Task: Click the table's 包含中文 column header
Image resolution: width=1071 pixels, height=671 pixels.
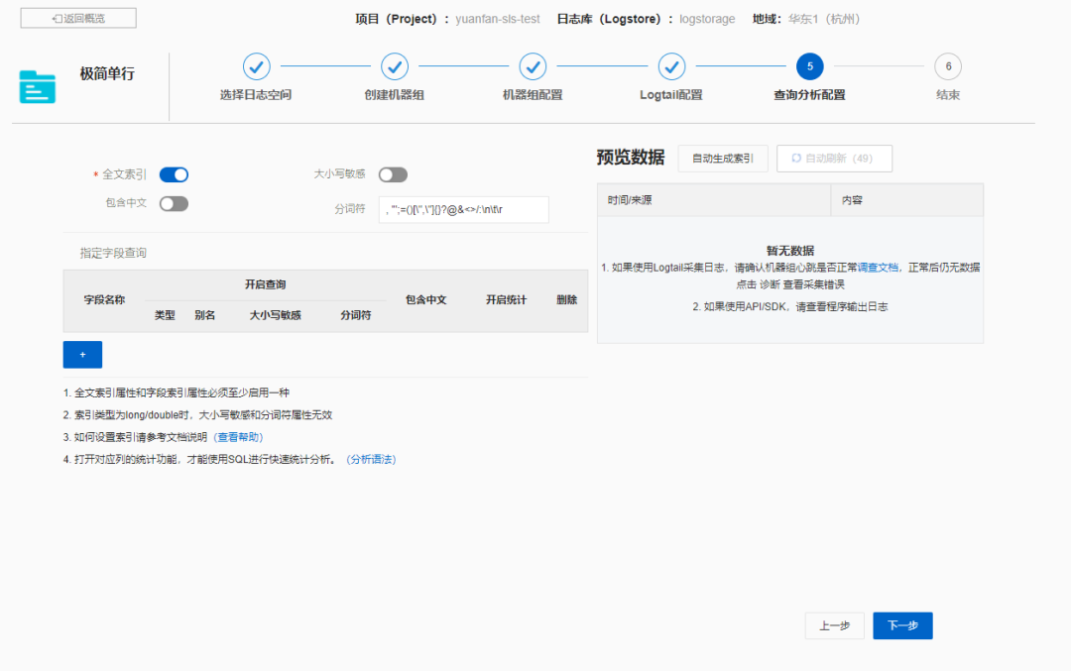Action: 425,299
